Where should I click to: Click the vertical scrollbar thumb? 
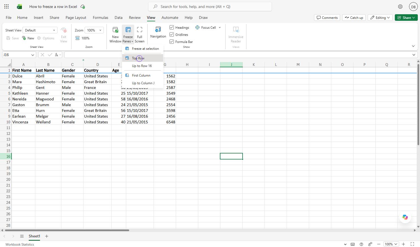[418, 104]
